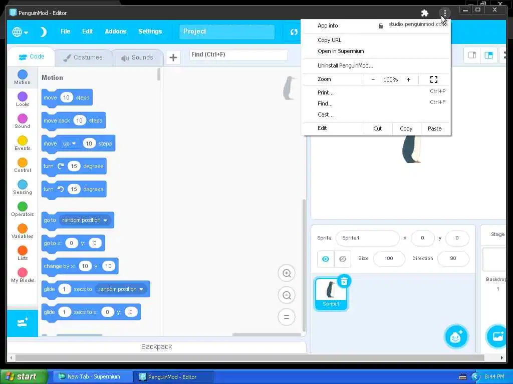
Task: Hide sprite with crossed eye toggle
Action: point(343,259)
